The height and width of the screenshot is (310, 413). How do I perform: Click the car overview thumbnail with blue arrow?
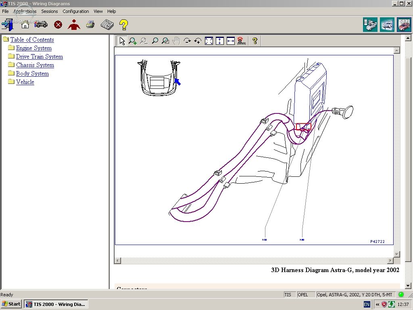click(x=159, y=78)
